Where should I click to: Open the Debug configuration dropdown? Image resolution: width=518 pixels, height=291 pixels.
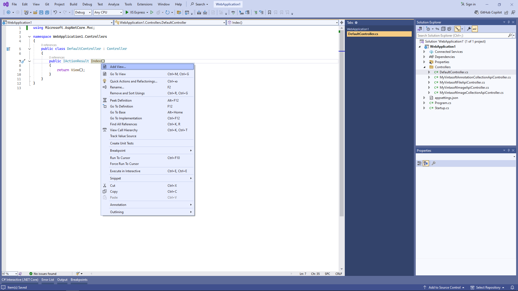[83, 12]
